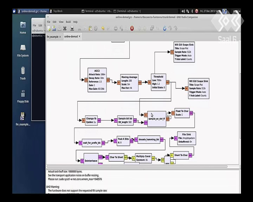The image size is (253, 202).
Task: Click the "UHD Warning:" console text
Action: [x=53, y=187]
